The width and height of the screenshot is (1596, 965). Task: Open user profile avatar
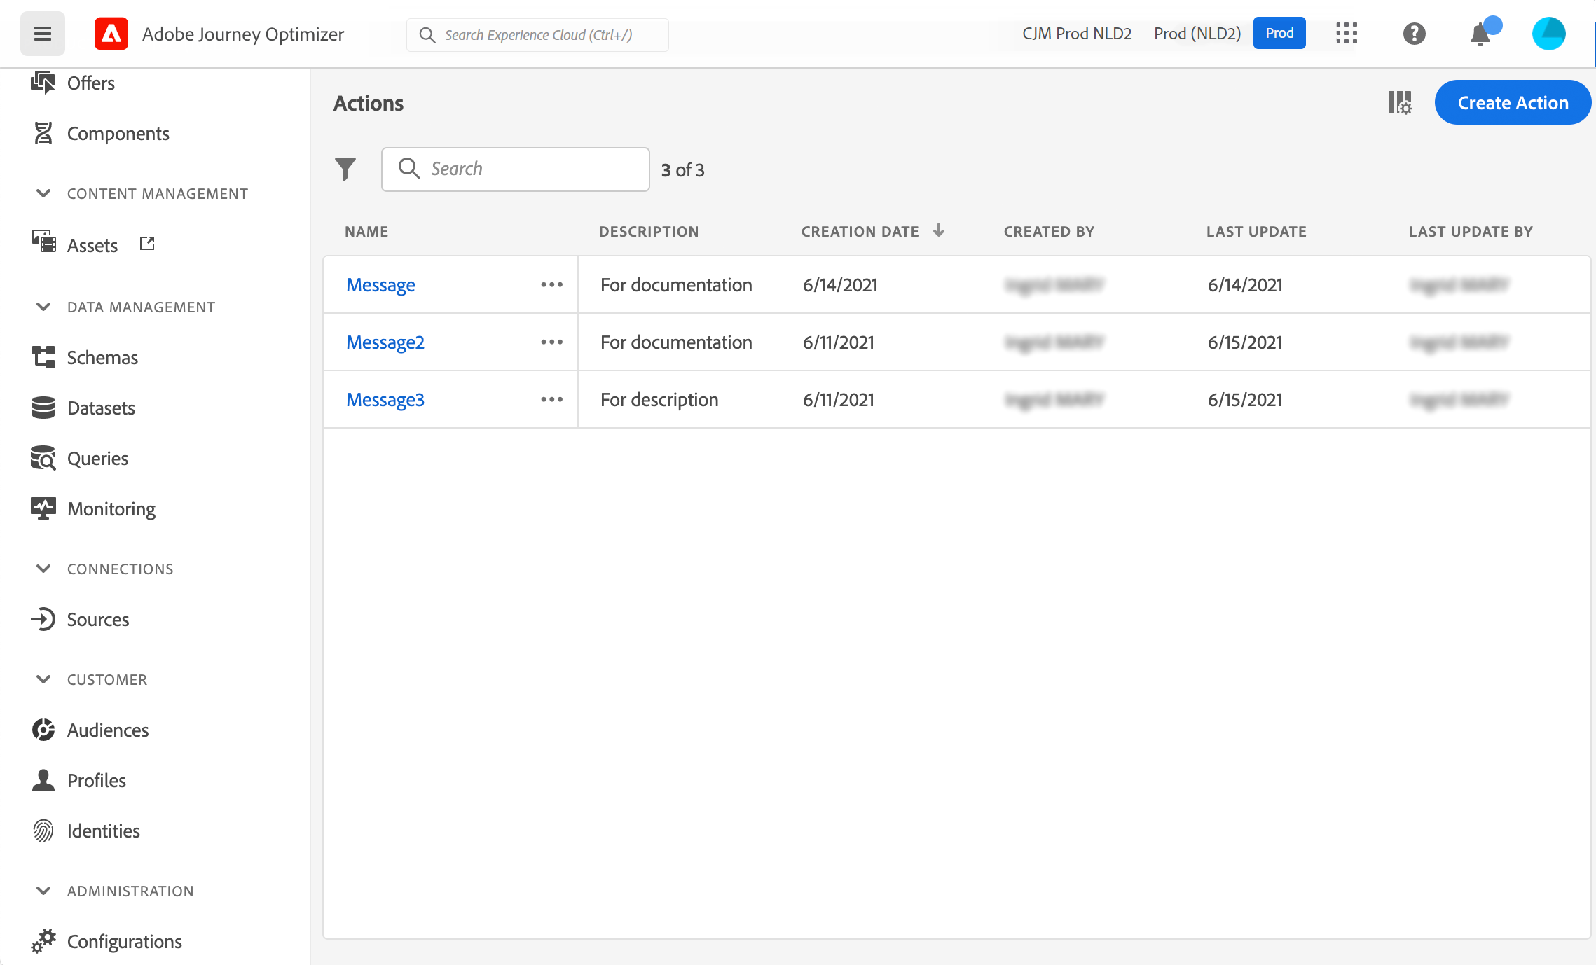pos(1548,34)
